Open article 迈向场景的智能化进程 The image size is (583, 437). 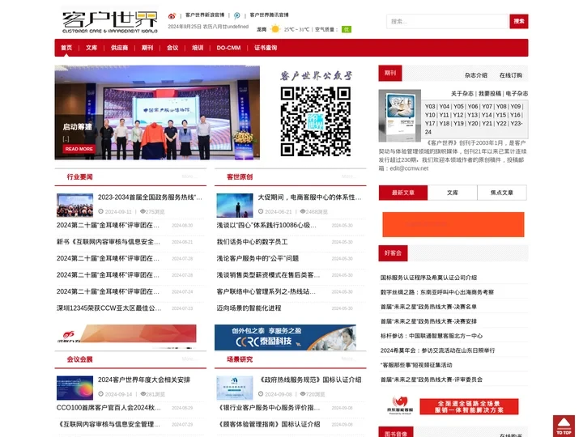pyautogui.click(x=249, y=308)
